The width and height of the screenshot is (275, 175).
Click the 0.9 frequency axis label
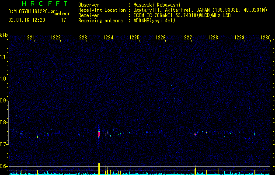pyautogui.click(x=3, y=101)
